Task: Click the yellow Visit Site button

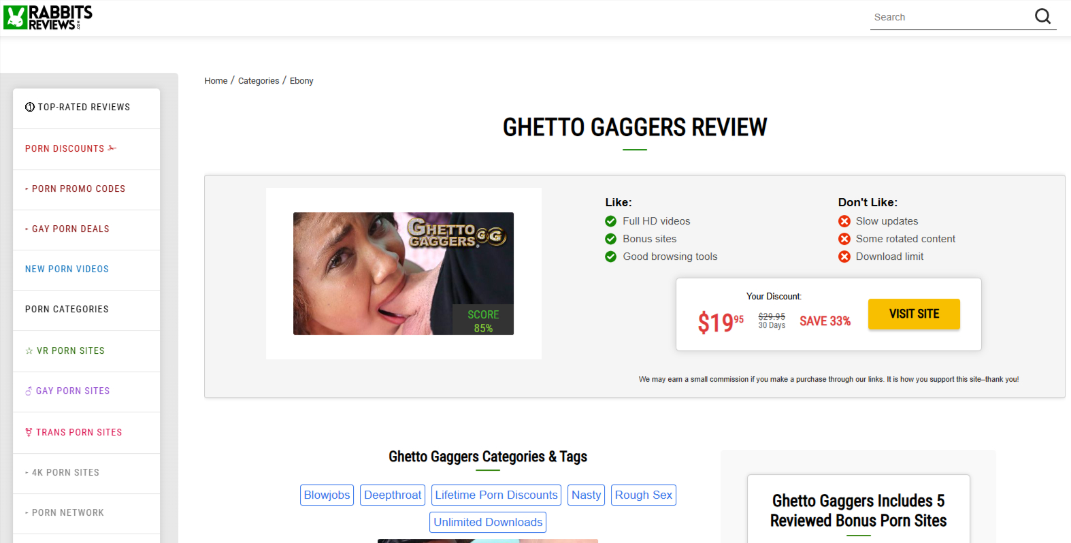Action: tap(914, 314)
